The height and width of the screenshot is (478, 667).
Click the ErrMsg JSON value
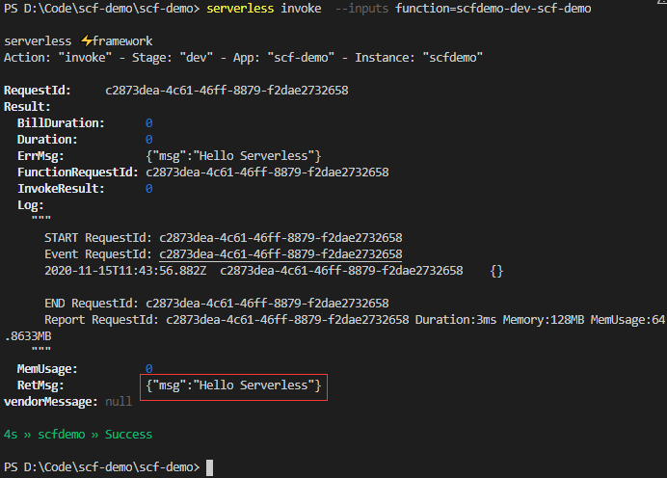point(233,156)
